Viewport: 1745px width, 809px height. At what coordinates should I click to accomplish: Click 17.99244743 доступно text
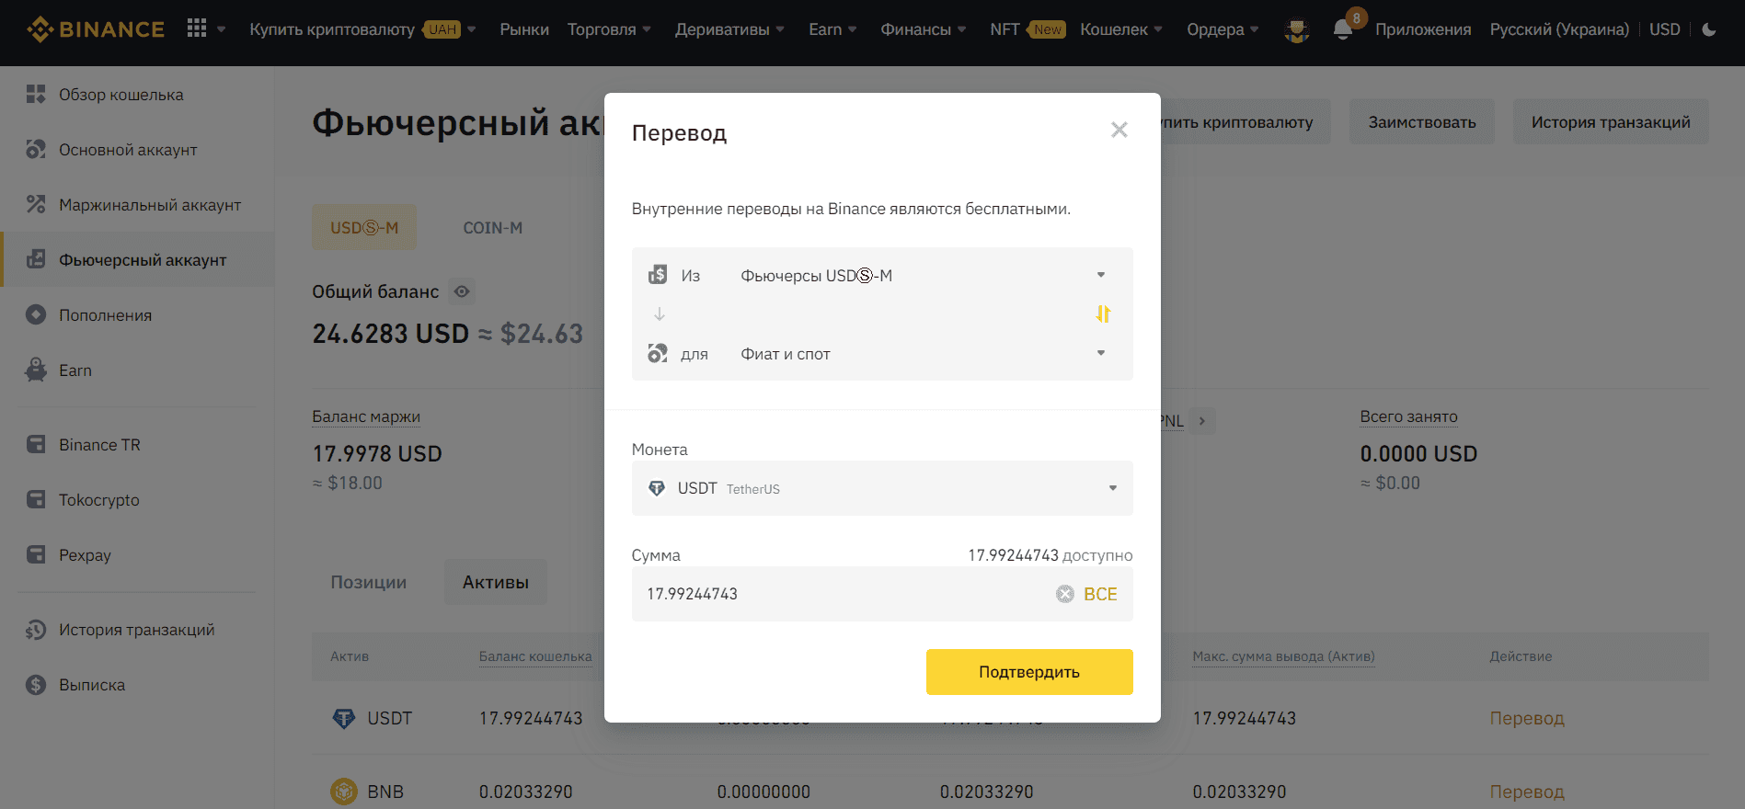click(x=1050, y=555)
